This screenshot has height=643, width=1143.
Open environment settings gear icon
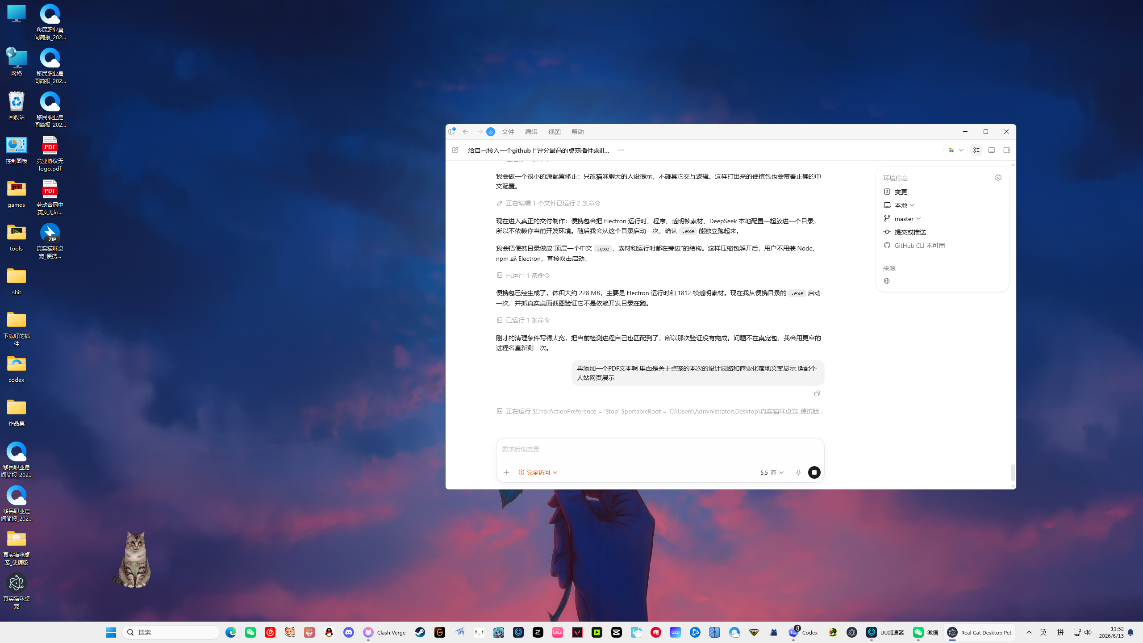(998, 178)
